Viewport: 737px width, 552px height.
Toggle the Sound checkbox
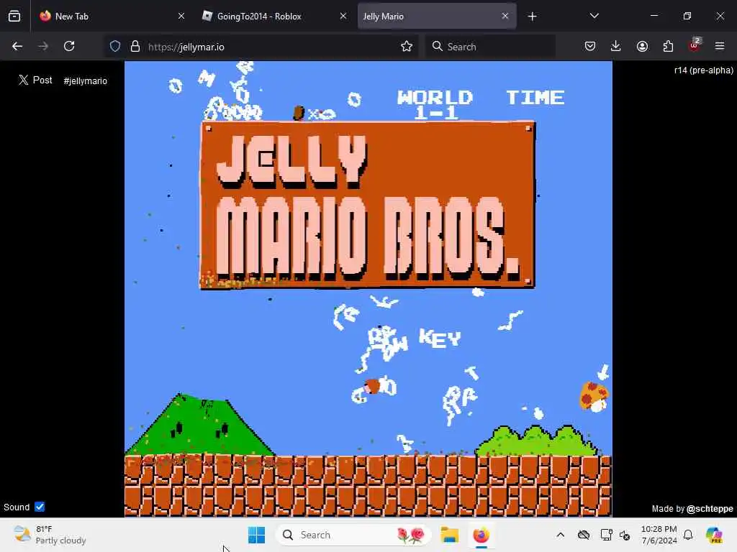(x=40, y=507)
